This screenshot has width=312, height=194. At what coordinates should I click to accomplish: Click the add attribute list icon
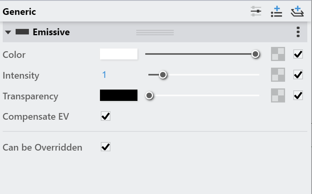coord(276,11)
